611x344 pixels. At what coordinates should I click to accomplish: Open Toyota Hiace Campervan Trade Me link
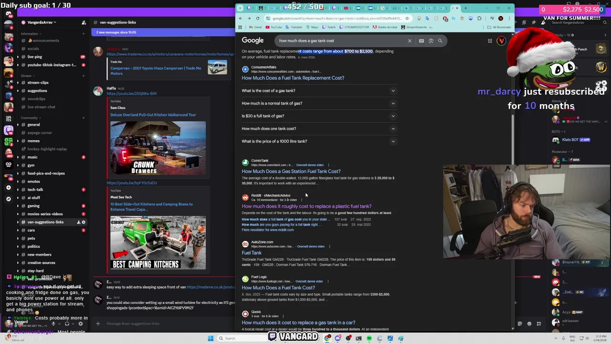click(156, 71)
